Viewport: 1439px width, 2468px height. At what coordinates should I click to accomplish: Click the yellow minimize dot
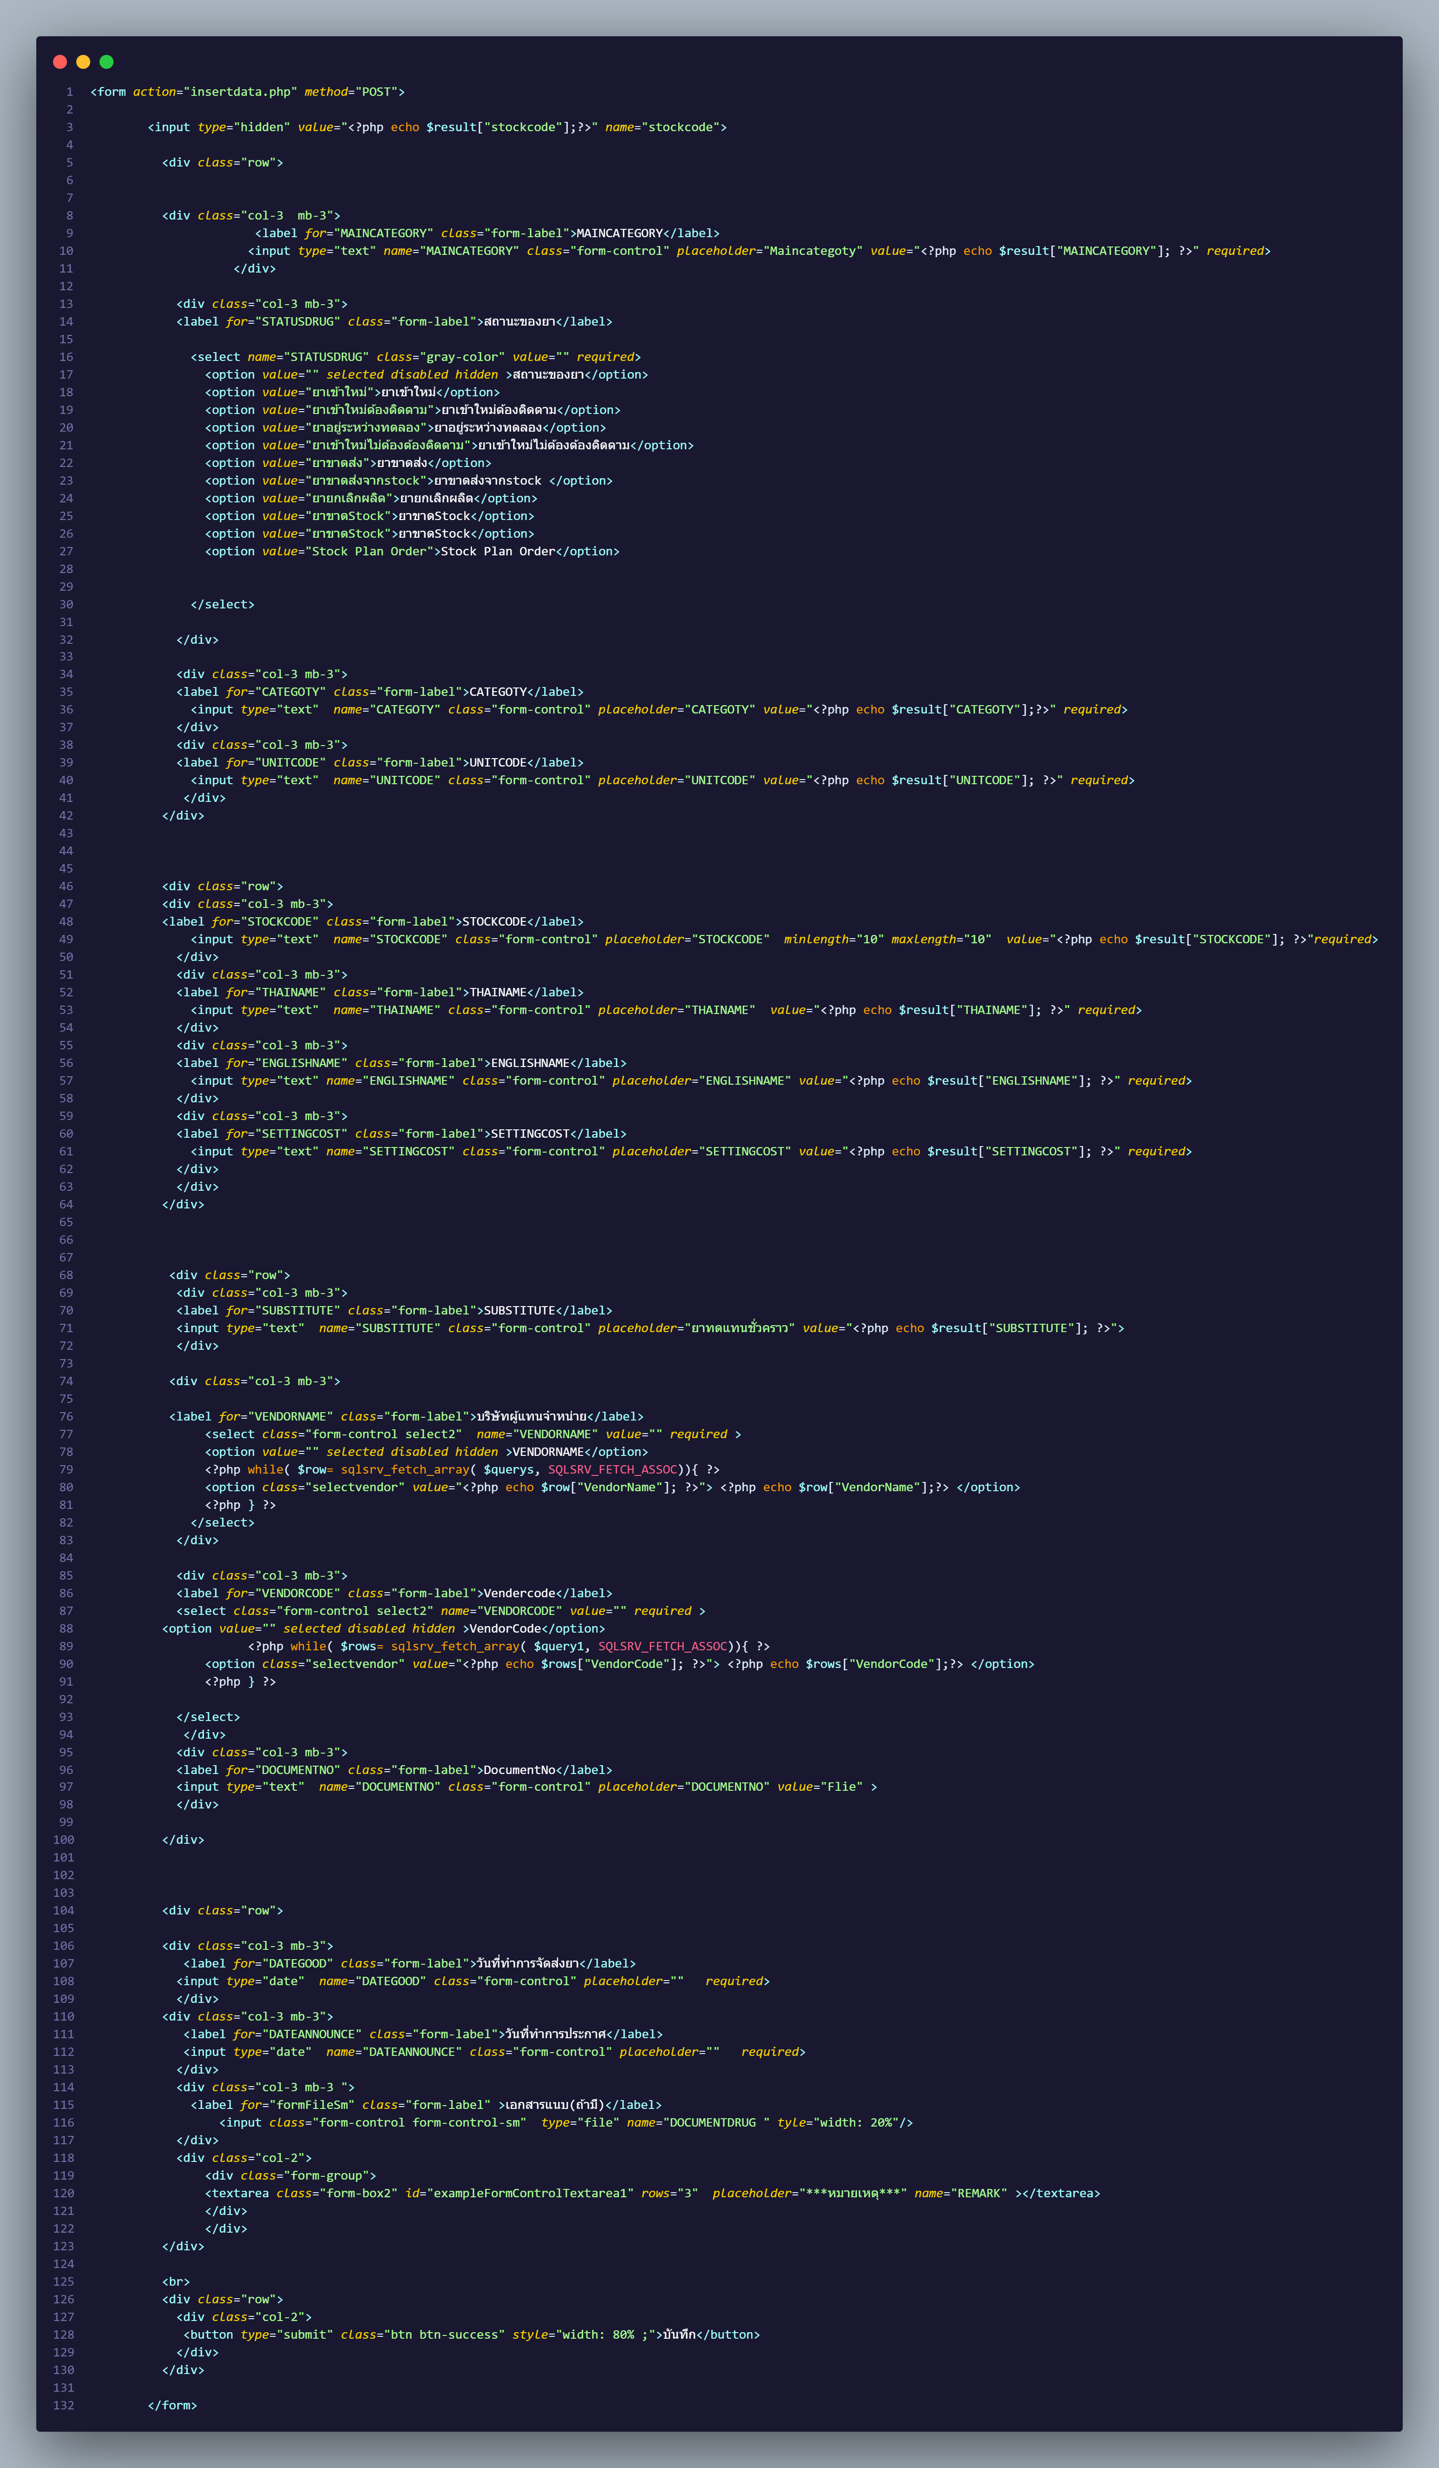tap(83, 62)
